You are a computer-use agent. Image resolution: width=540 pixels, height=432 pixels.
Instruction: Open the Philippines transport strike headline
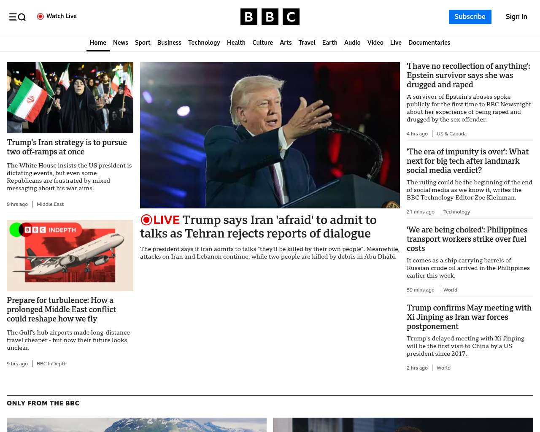tap(467, 239)
